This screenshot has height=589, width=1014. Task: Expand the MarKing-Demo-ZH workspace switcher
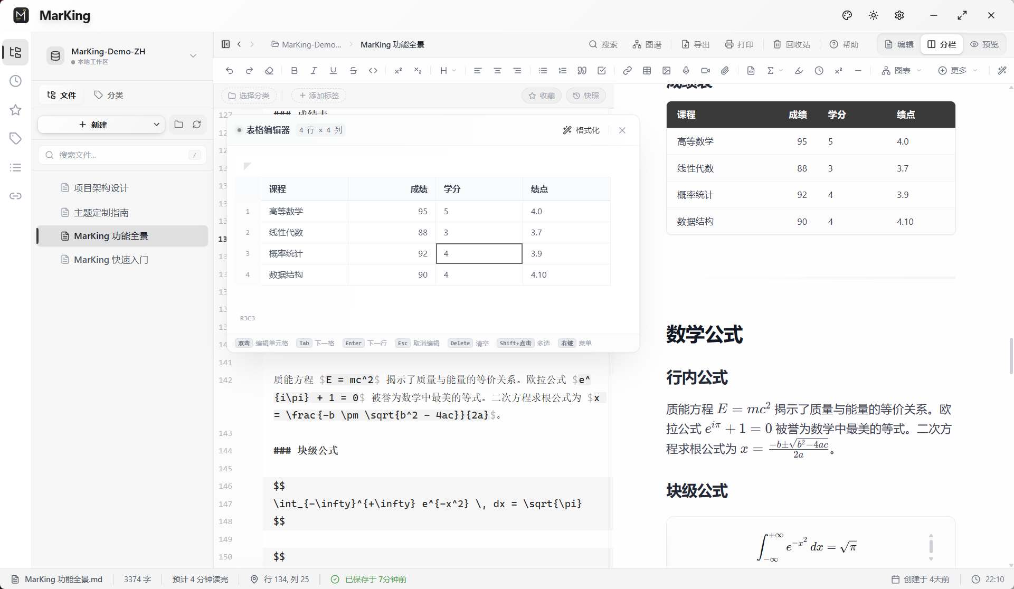(x=193, y=56)
